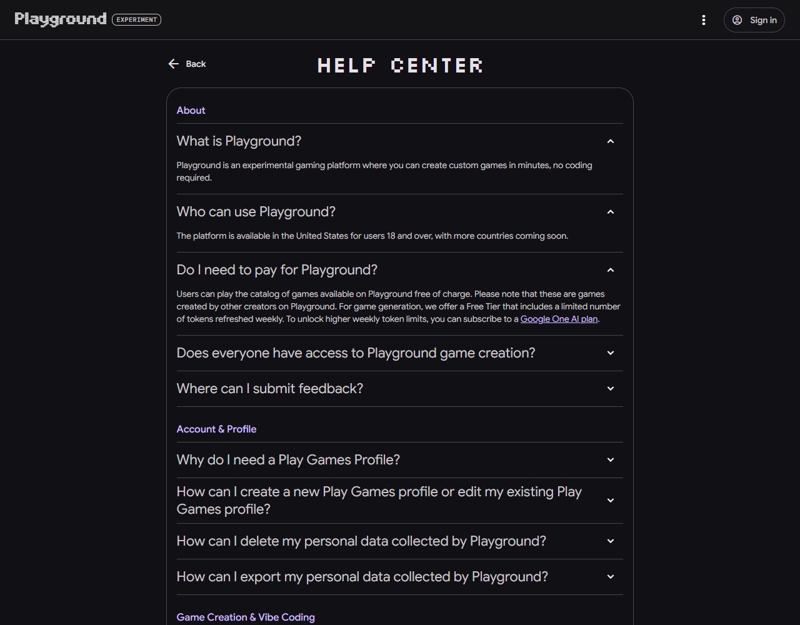Expand 'Does everyone have access' chevron
The height and width of the screenshot is (625, 800).
tap(611, 353)
